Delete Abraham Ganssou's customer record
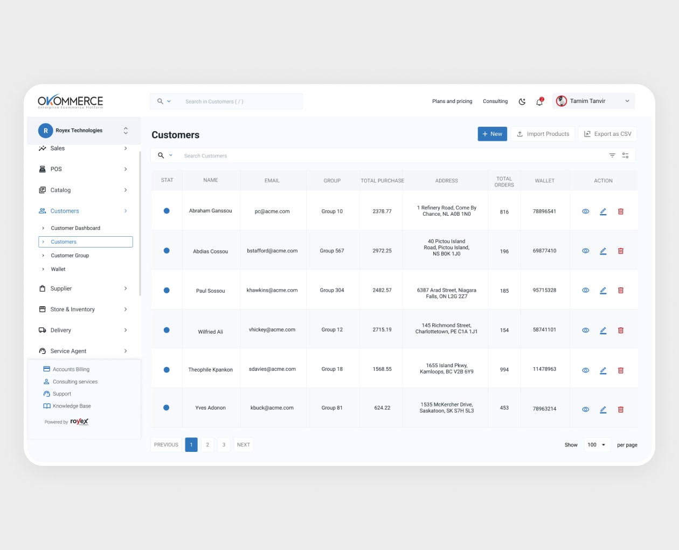 click(620, 211)
